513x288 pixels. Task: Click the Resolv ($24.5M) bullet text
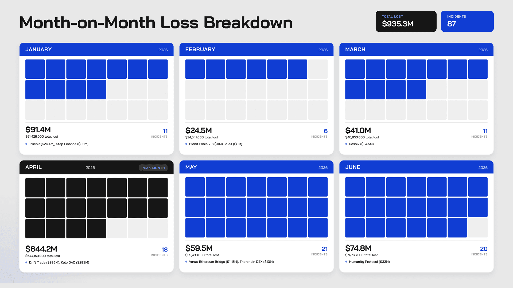(361, 144)
